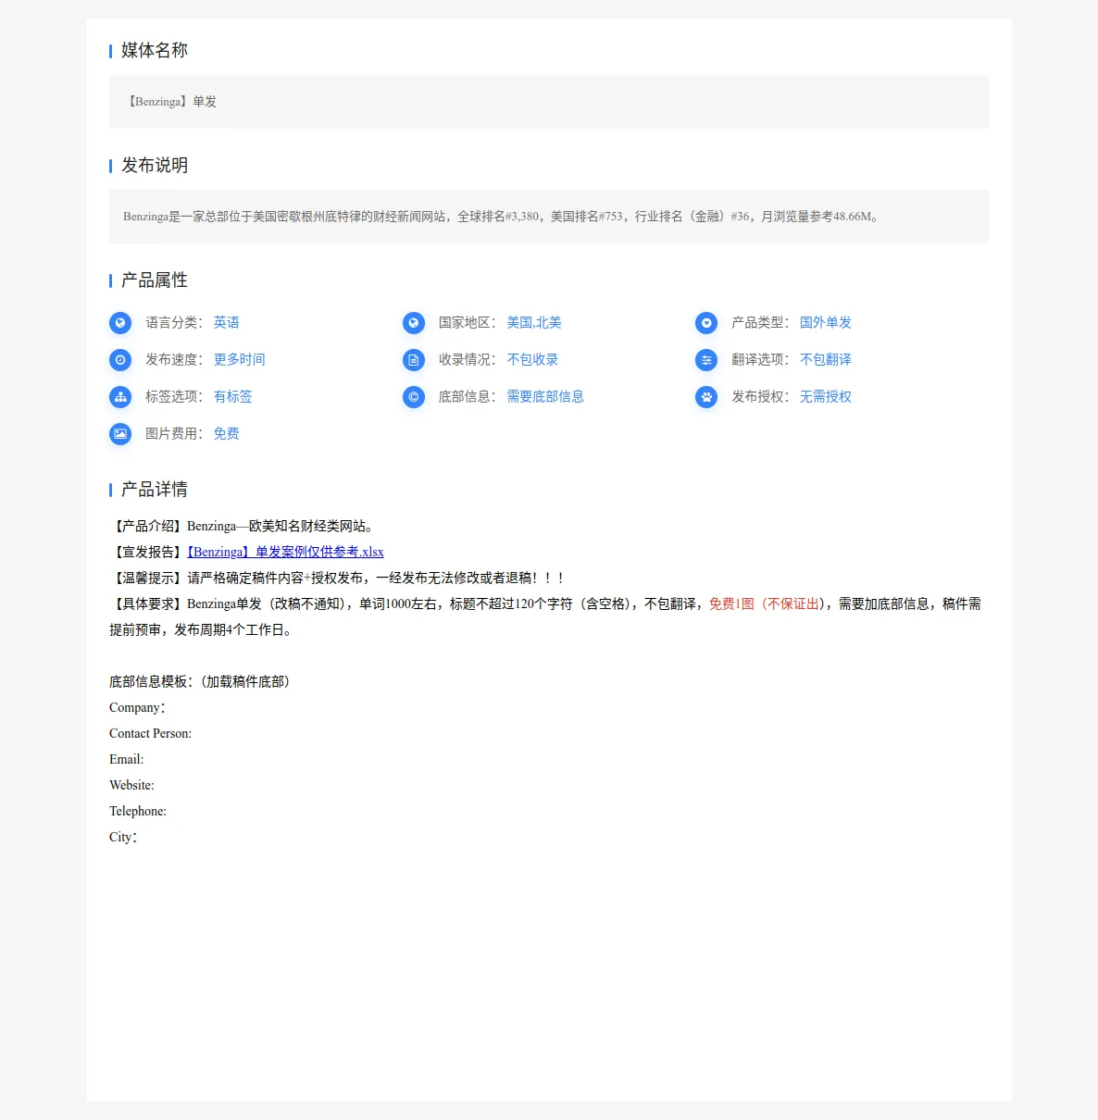Click the 产品详情 section heading
Viewport: 1098px width, 1120px height.
[155, 489]
